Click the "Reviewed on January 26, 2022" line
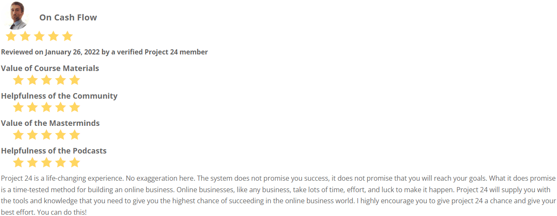Viewport: 557px width, 216px height. (x=104, y=52)
